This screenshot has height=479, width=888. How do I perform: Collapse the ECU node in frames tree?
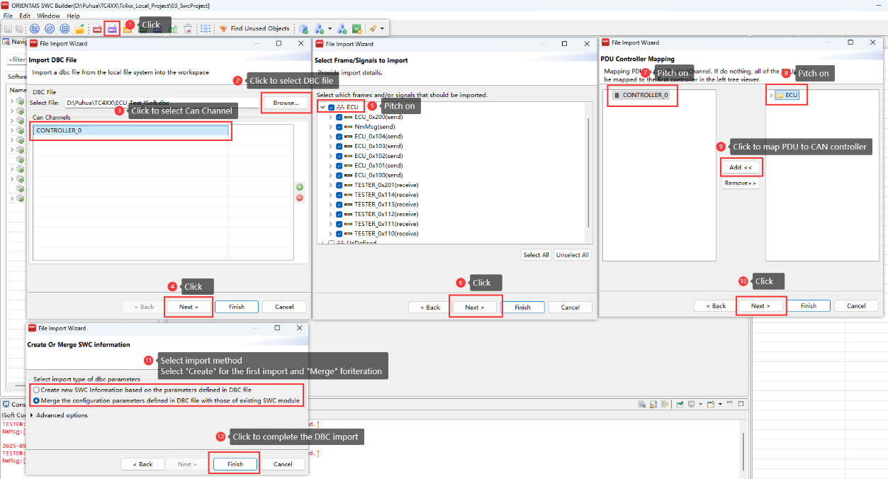(x=322, y=107)
